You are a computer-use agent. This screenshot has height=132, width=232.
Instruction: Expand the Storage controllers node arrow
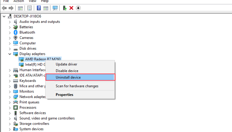click(10, 124)
